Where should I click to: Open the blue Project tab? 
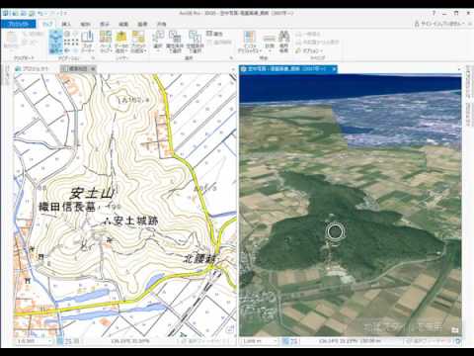(x=18, y=24)
